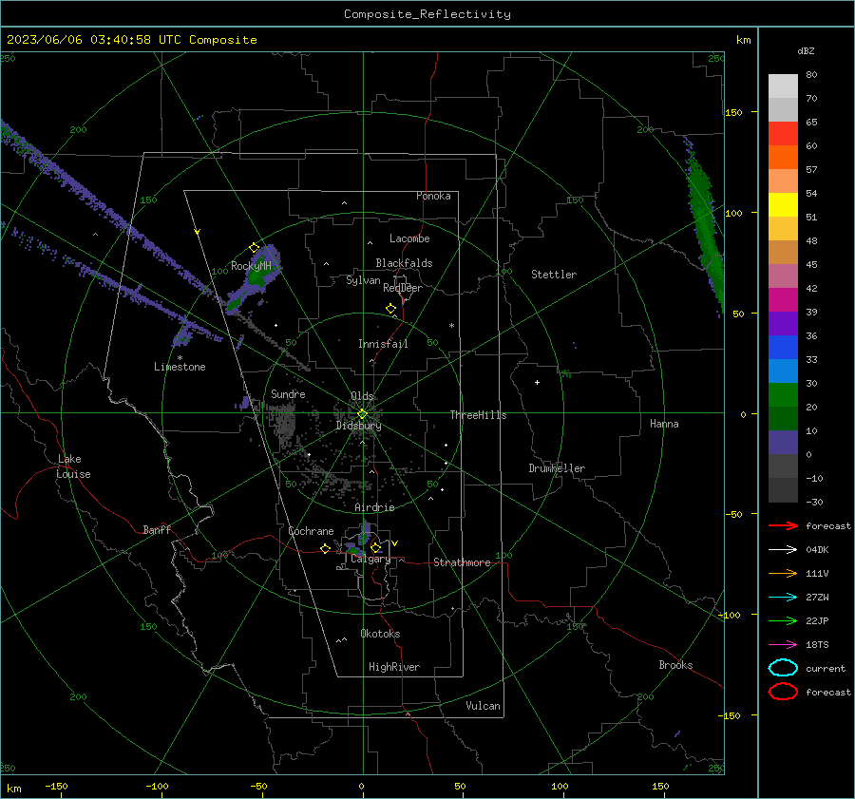Click the Stettler label
The image size is (855, 799).
point(554,275)
